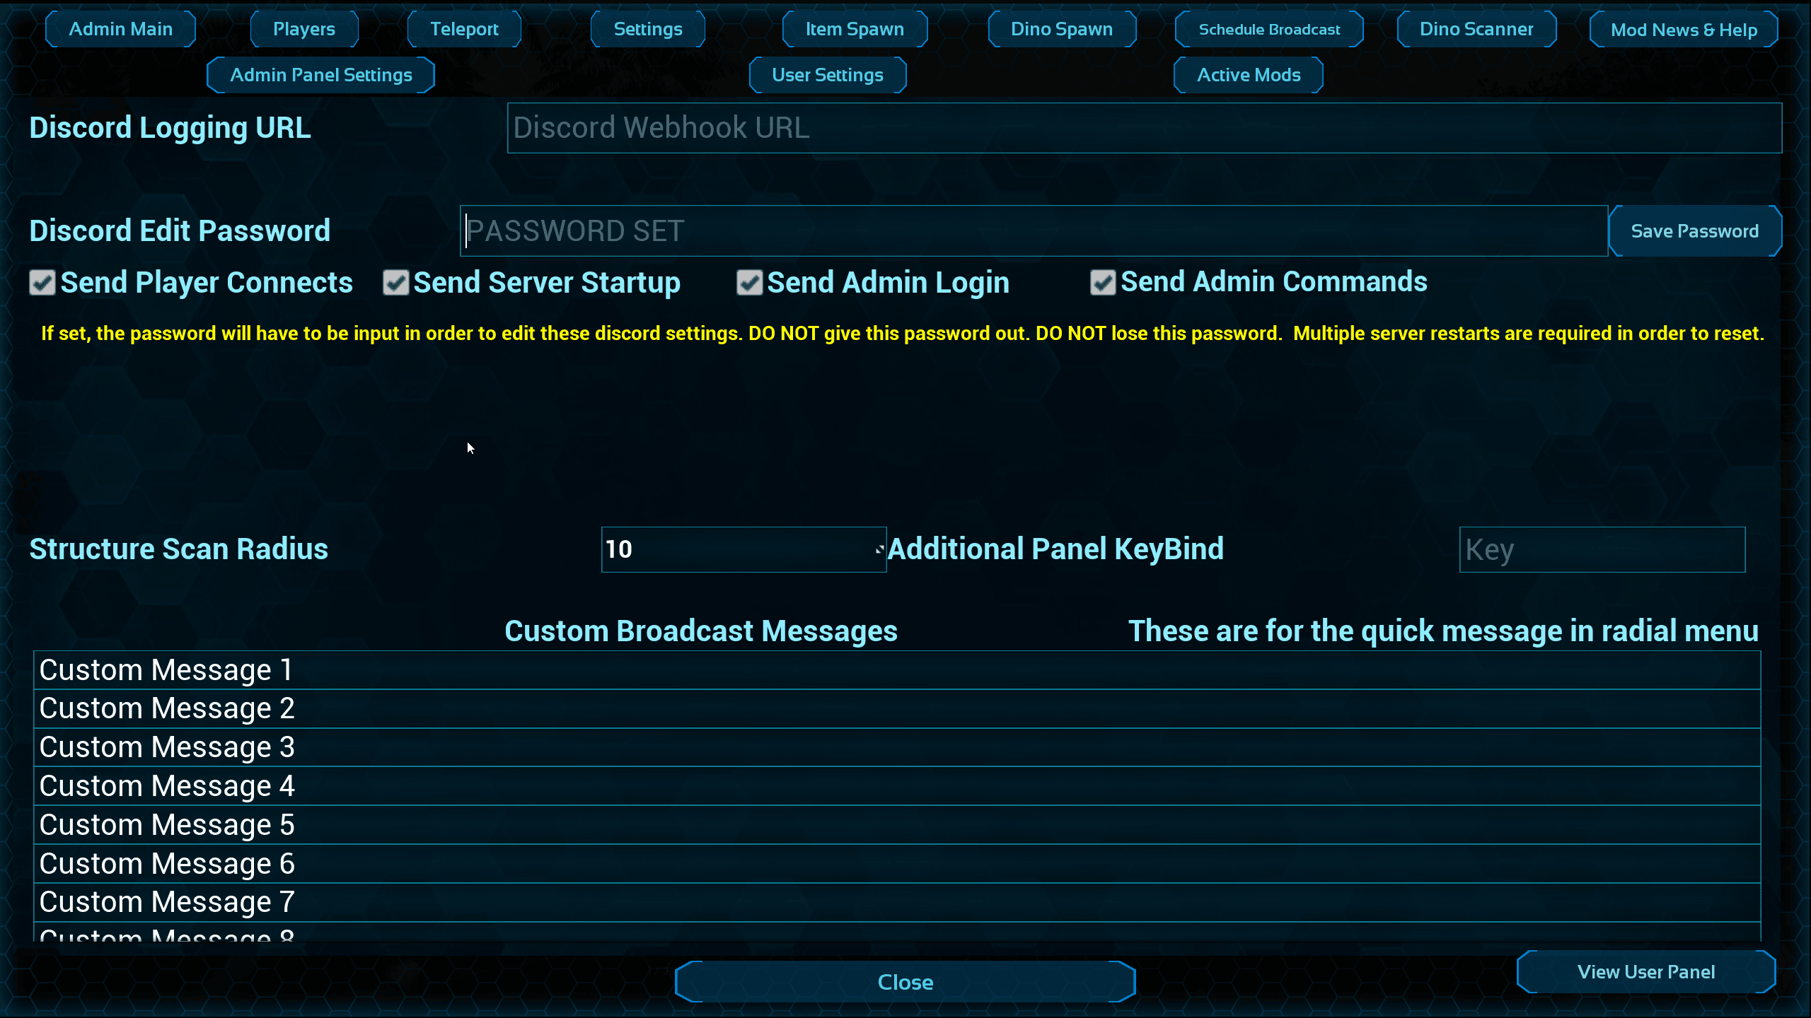Image resolution: width=1811 pixels, height=1018 pixels.
Task: Open the Dino Spawn tab
Action: tap(1062, 29)
